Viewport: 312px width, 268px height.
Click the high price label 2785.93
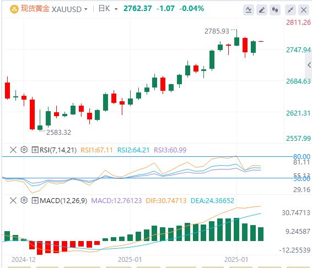(x=217, y=31)
